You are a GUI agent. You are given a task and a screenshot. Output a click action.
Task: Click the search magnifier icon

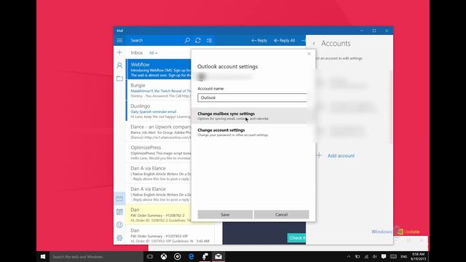pos(187,41)
